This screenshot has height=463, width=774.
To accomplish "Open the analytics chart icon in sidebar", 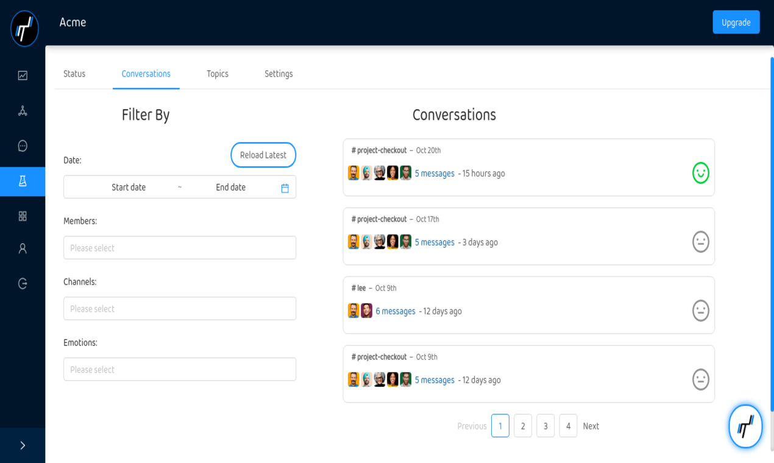I will (x=23, y=75).
